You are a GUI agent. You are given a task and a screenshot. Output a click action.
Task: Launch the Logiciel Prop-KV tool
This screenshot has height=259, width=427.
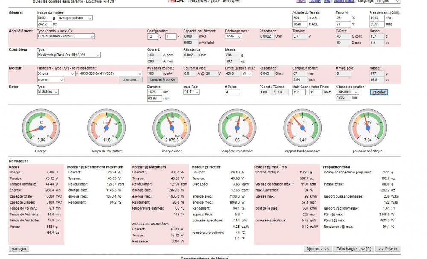[163, 80]
